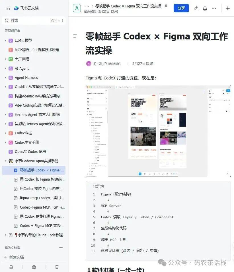Screen dimensions: 234x272
Task: Click breadcrumb title 零帧起手 Codex × Figma
Action: (x=128, y=6)
